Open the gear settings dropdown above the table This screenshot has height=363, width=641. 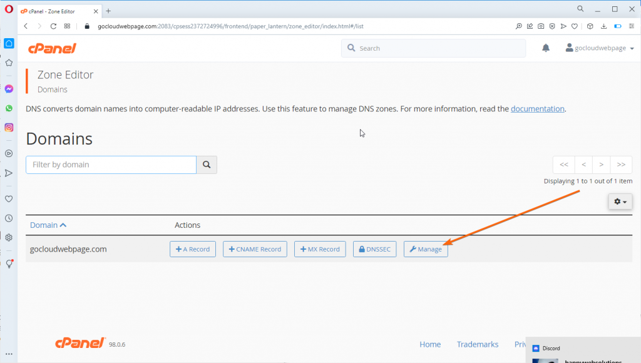click(620, 202)
